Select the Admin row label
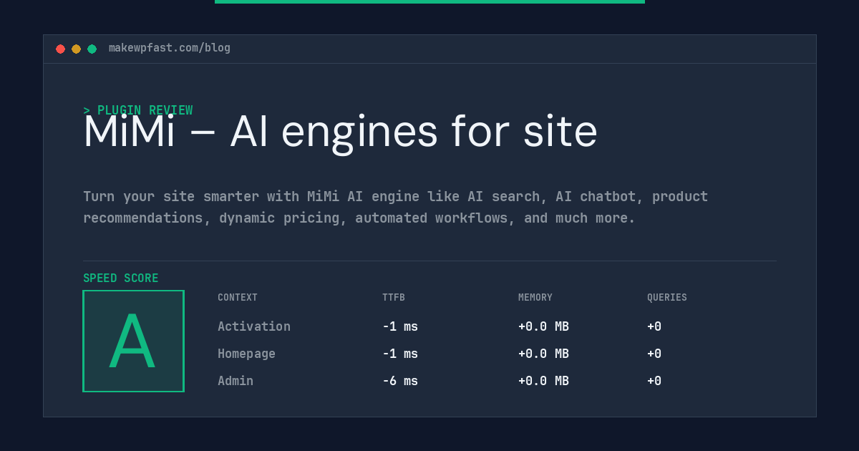The image size is (859, 451). click(236, 381)
